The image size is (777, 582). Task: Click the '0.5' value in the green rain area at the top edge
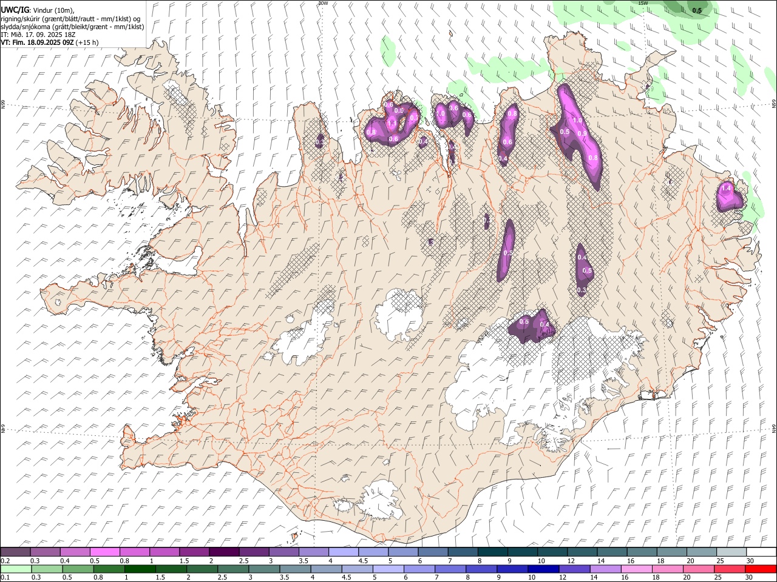point(697,10)
